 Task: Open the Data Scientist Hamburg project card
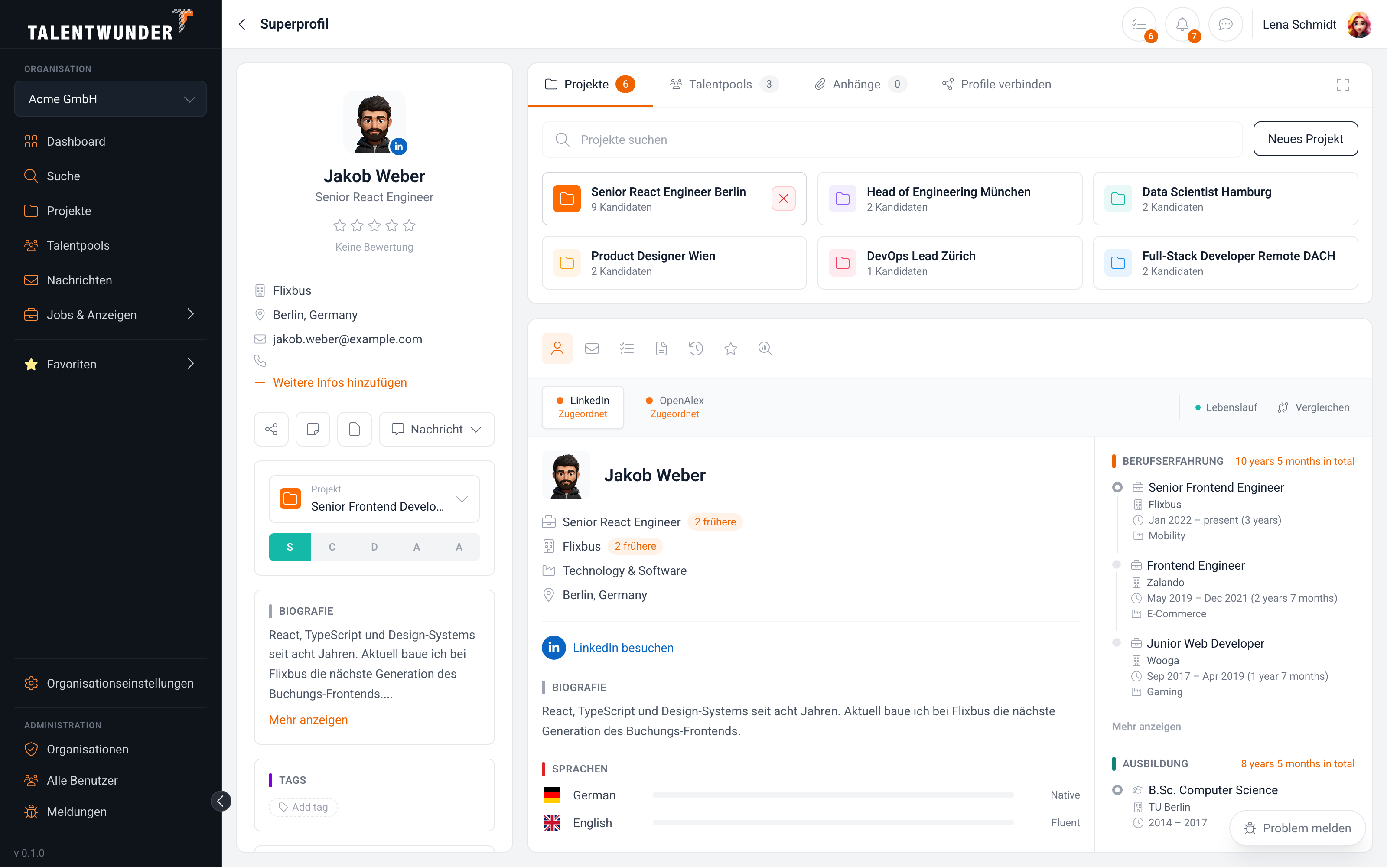coord(1225,199)
